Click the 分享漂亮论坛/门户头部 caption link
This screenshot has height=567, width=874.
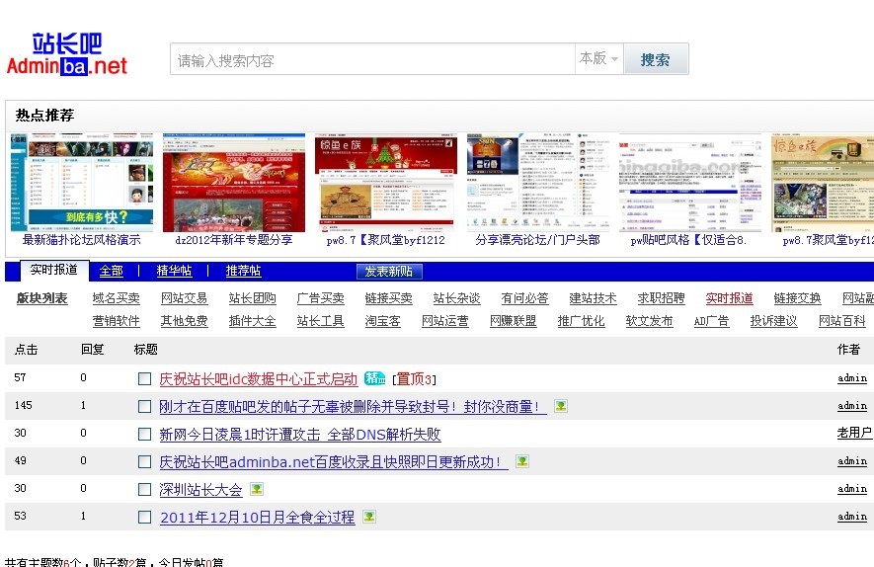[x=538, y=240]
